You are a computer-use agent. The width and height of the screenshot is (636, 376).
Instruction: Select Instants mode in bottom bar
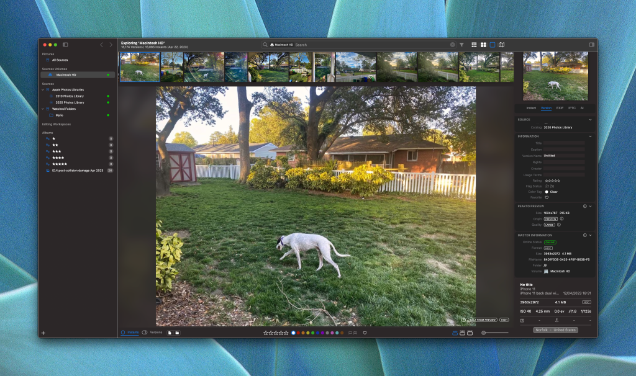click(130, 333)
